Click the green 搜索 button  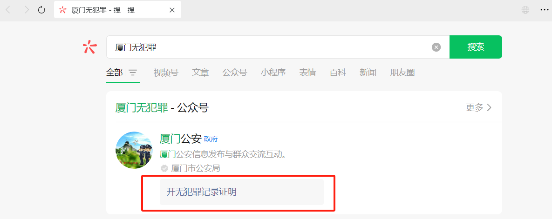(476, 47)
